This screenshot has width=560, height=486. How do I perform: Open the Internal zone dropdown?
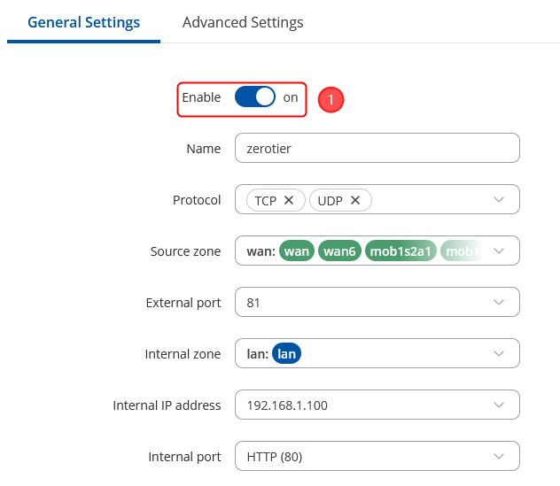click(499, 354)
